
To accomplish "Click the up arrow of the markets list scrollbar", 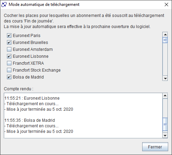I will [x=165, y=35].
